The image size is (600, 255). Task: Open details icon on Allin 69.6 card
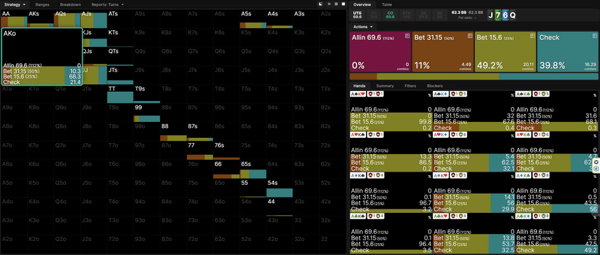click(x=407, y=36)
